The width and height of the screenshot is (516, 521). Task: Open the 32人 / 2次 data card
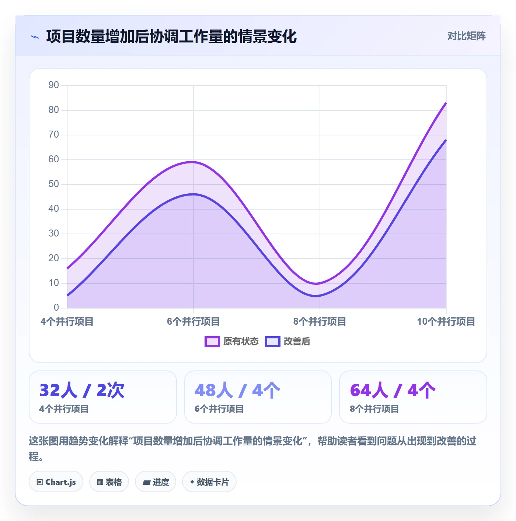pyautogui.click(x=103, y=397)
